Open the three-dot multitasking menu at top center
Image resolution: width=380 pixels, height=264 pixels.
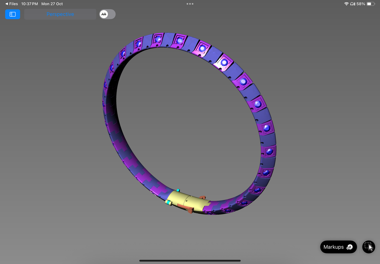[190, 4]
